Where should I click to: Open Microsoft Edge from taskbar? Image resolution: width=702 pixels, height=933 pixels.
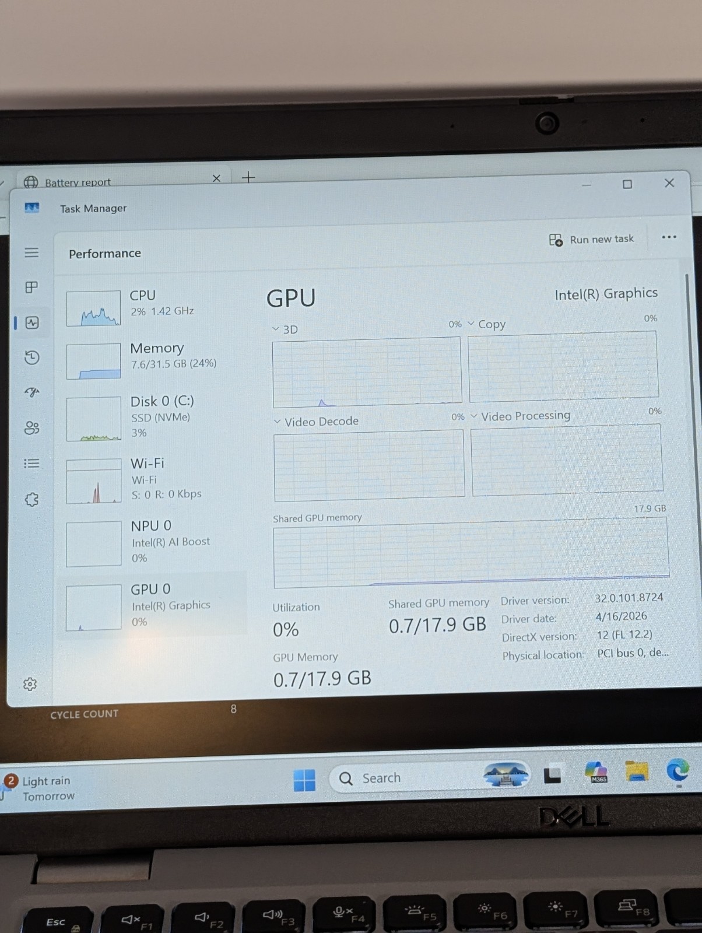(678, 771)
